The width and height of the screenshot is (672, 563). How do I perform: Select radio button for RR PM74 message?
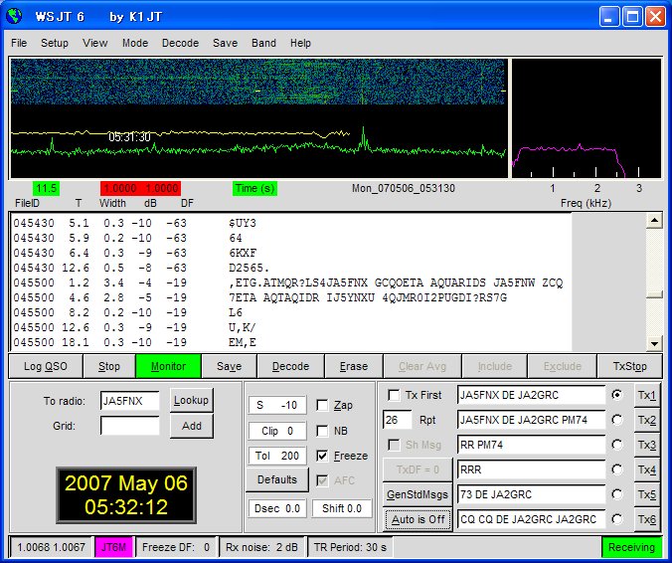tap(617, 445)
